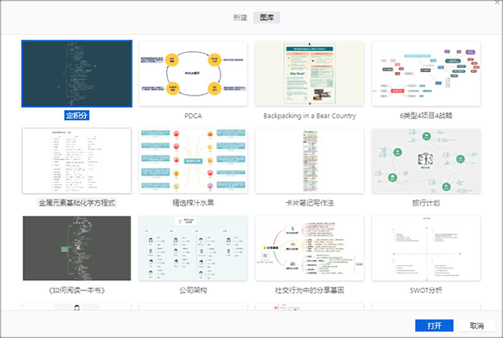Click the 旅行计划 caption

[x=426, y=203]
